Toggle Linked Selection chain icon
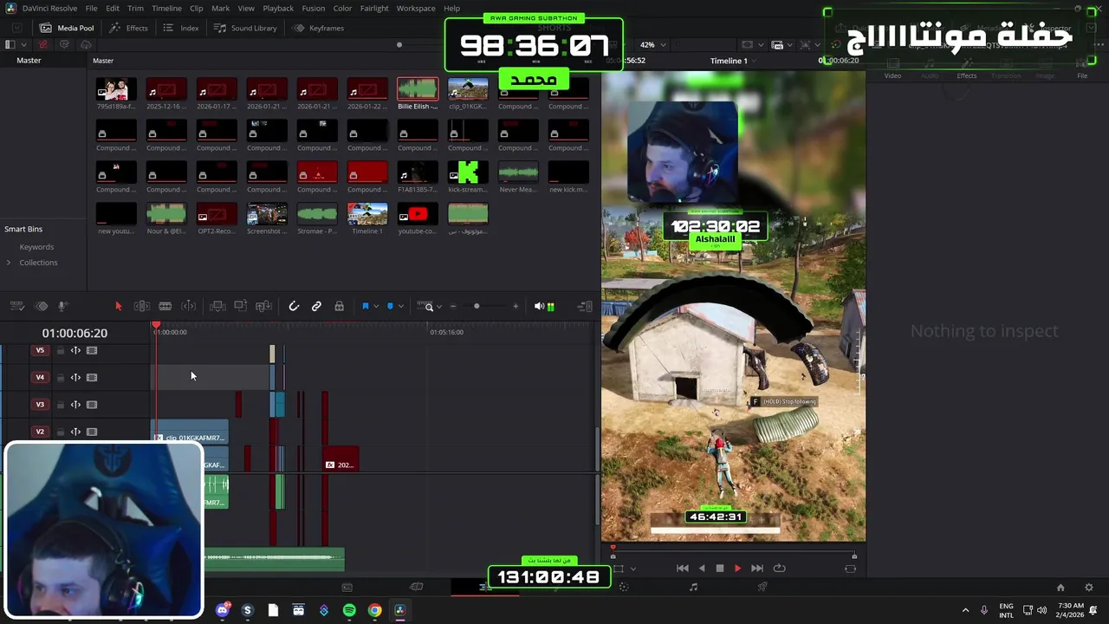The image size is (1109, 624). (x=316, y=306)
